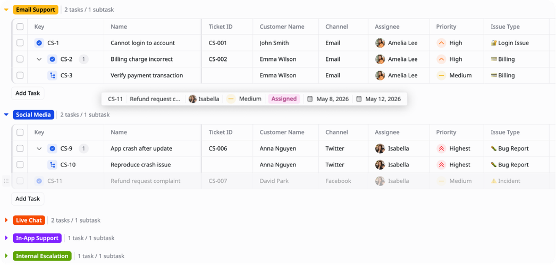Click the Assigned status tag
556x265 pixels.
pos(284,99)
